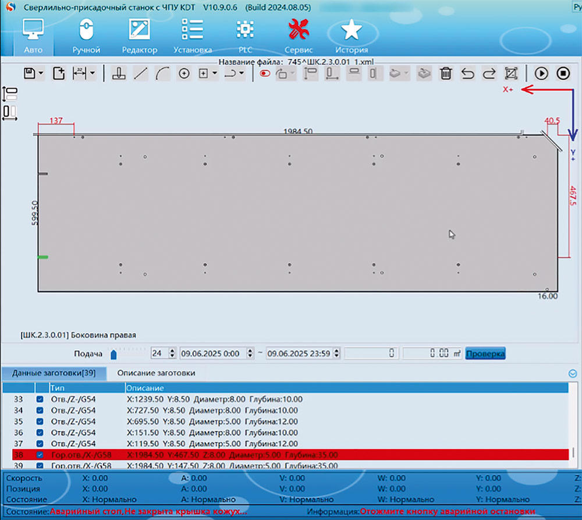The image size is (582, 520).
Task: Switch to the История tab
Action: coord(351,36)
